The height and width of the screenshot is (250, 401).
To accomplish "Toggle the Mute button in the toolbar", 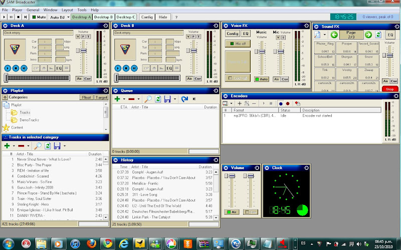I will (x=39, y=17).
